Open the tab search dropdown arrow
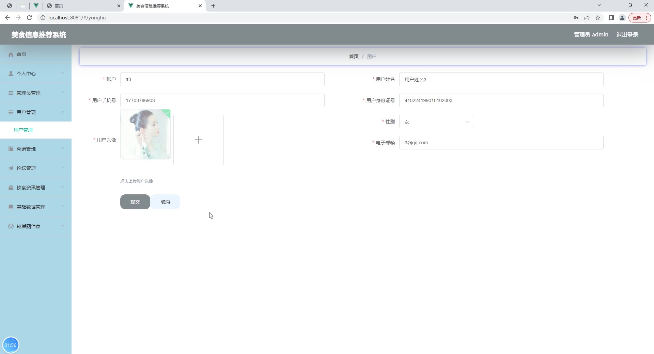Screen dimensions: 654x354 point(599,5)
